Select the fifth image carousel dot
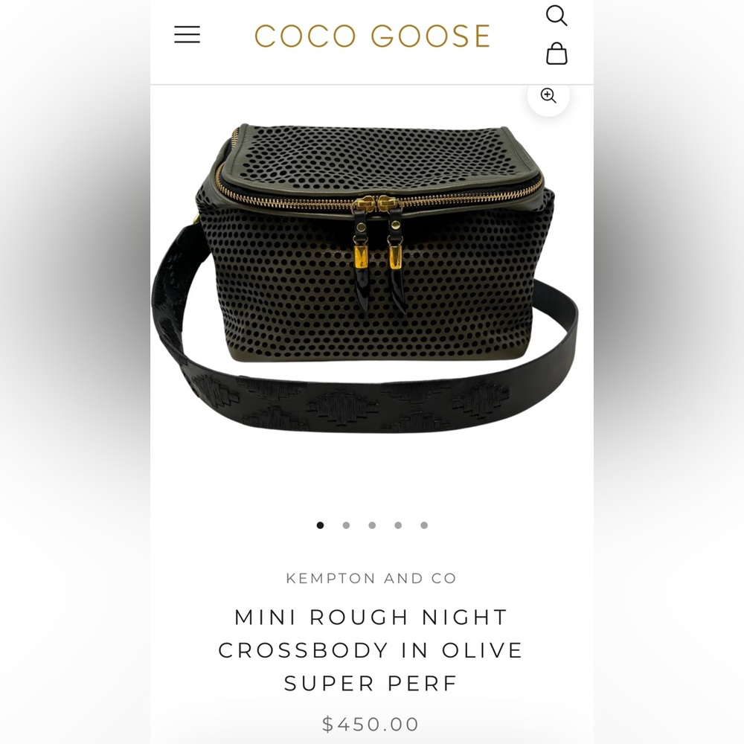The image size is (744, 744). coord(424,525)
